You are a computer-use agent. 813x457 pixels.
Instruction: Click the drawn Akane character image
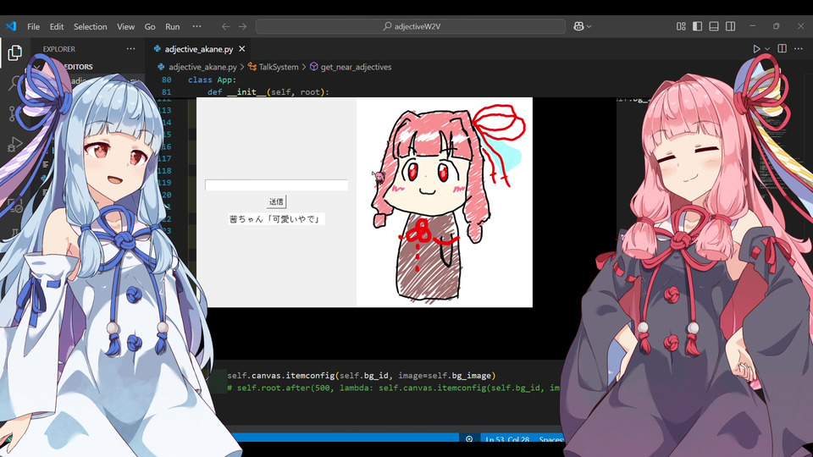click(445, 202)
